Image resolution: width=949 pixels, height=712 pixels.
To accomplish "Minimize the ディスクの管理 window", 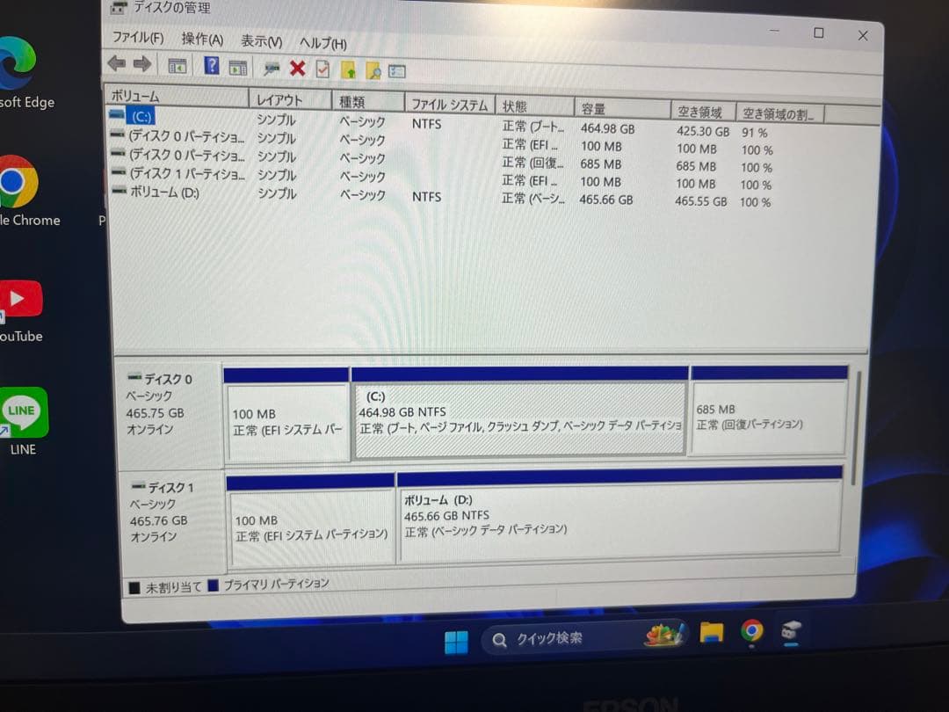I will 774,30.
